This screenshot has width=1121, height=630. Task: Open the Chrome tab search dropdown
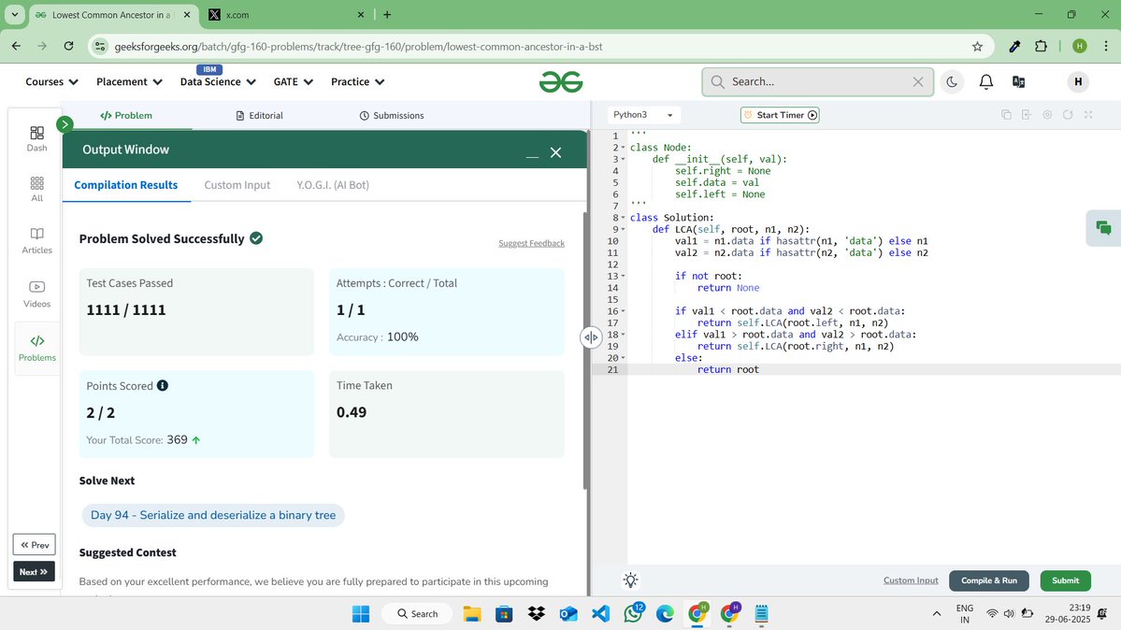point(14,14)
